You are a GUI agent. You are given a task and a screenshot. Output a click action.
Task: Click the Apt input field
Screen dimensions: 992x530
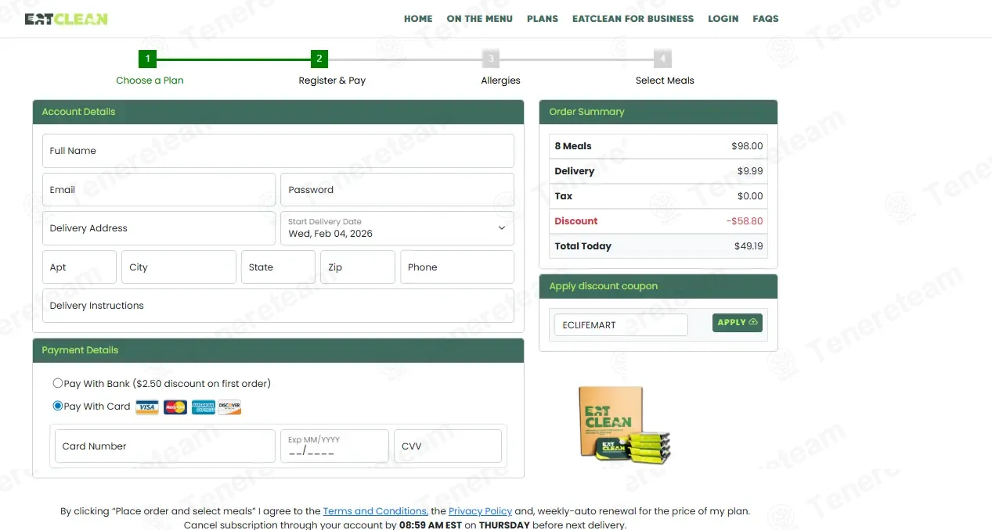pyautogui.click(x=79, y=267)
